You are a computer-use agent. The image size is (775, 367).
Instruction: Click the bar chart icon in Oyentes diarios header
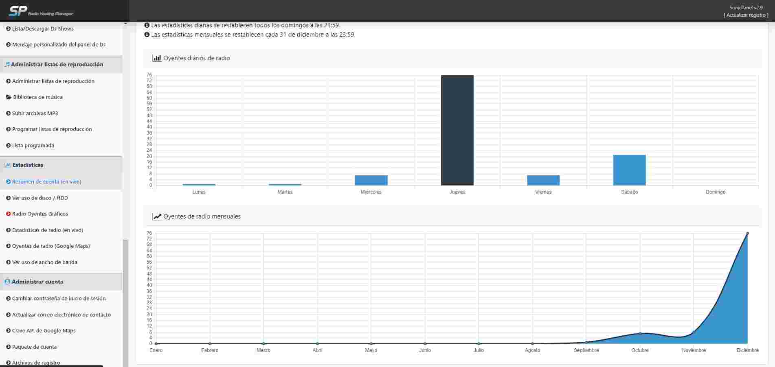coord(156,58)
